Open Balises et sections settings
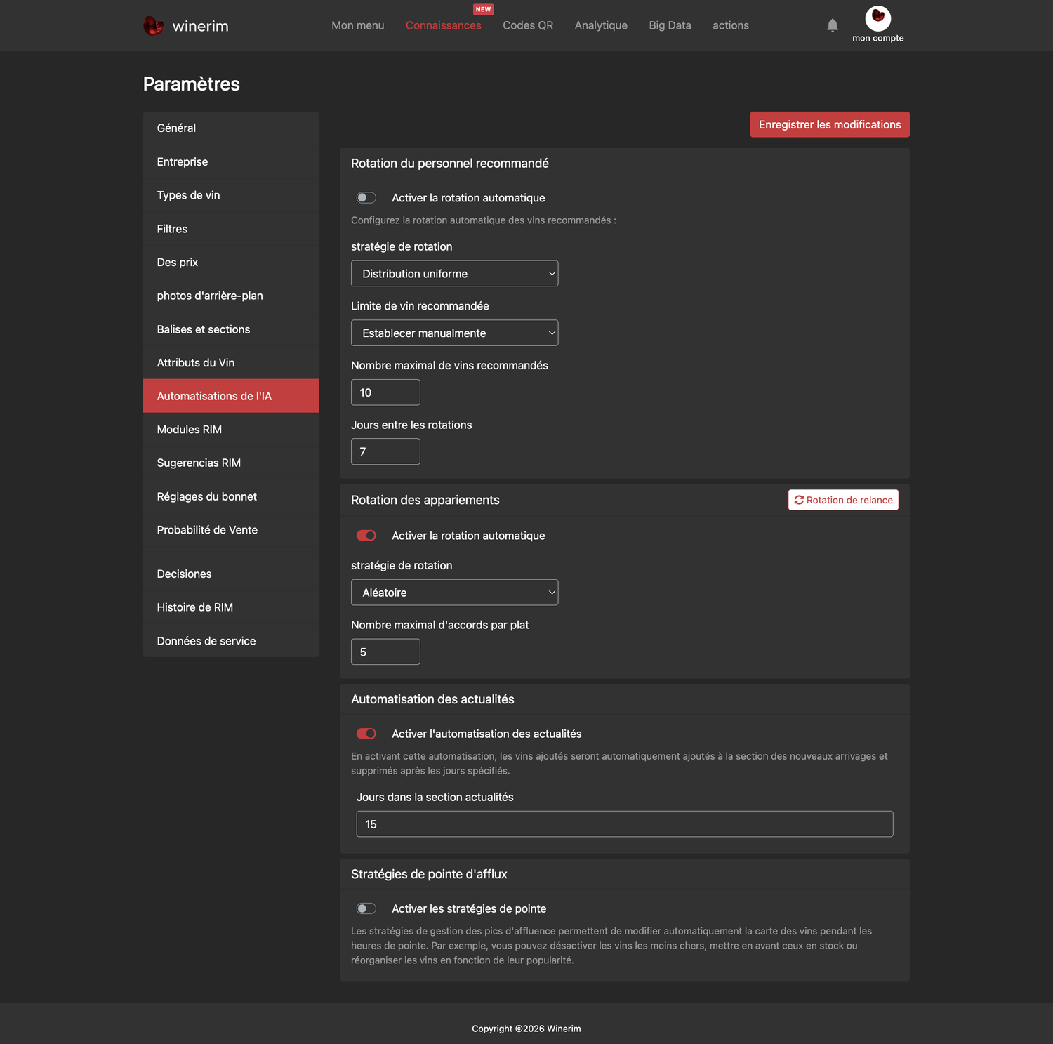 [231, 329]
